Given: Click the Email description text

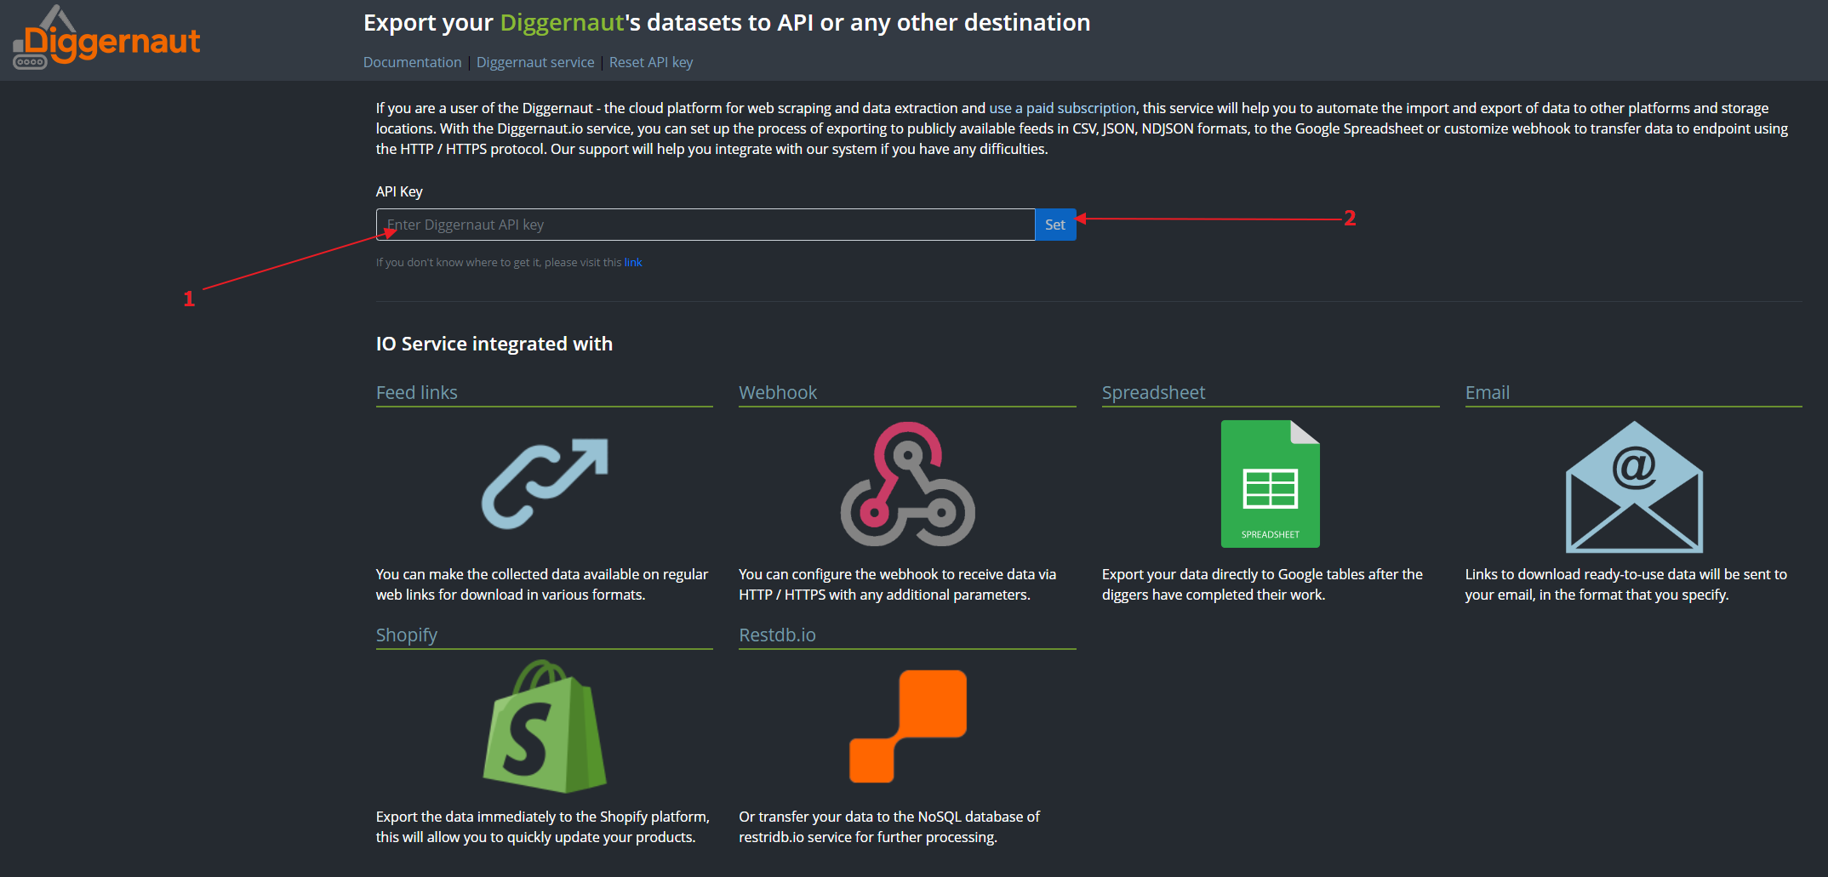Looking at the screenshot, I should click(x=1626, y=584).
